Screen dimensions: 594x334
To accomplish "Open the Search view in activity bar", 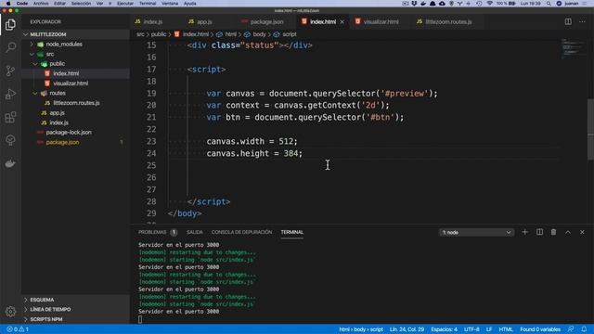I will [x=10, y=47].
